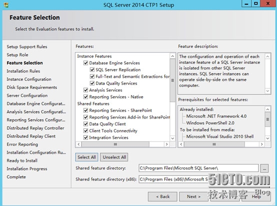Features list scroll left arrow
Image resolution: width=277 pixels, height=206 pixels.
(x=78, y=144)
